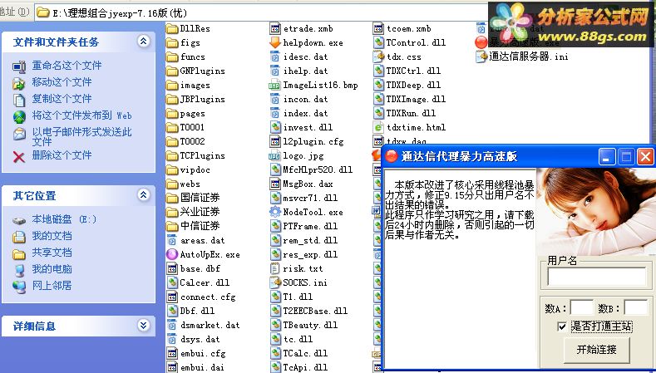The height and width of the screenshot is (373, 656).
Task: Select the 中信证券 folder icon
Action: tap(172, 226)
